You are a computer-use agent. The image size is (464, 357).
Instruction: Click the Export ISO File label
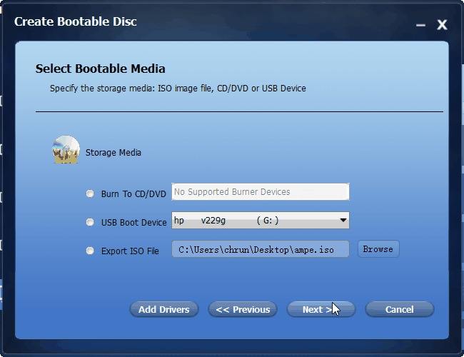click(x=130, y=251)
